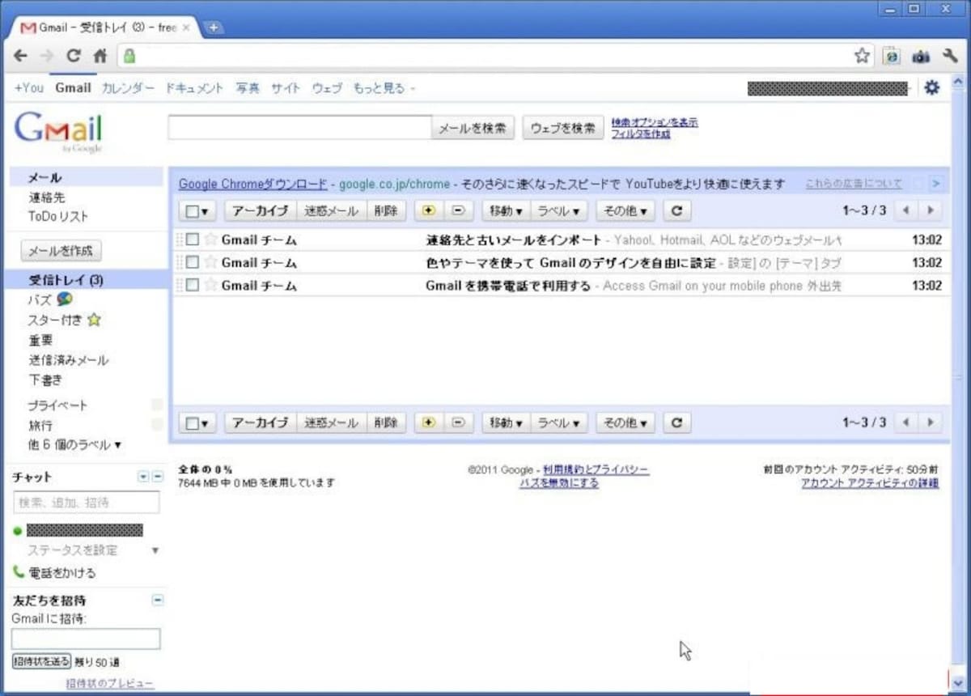The width and height of the screenshot is (971, 696).
Task: Mark as important using the top plus button
Action: [429, 210]
